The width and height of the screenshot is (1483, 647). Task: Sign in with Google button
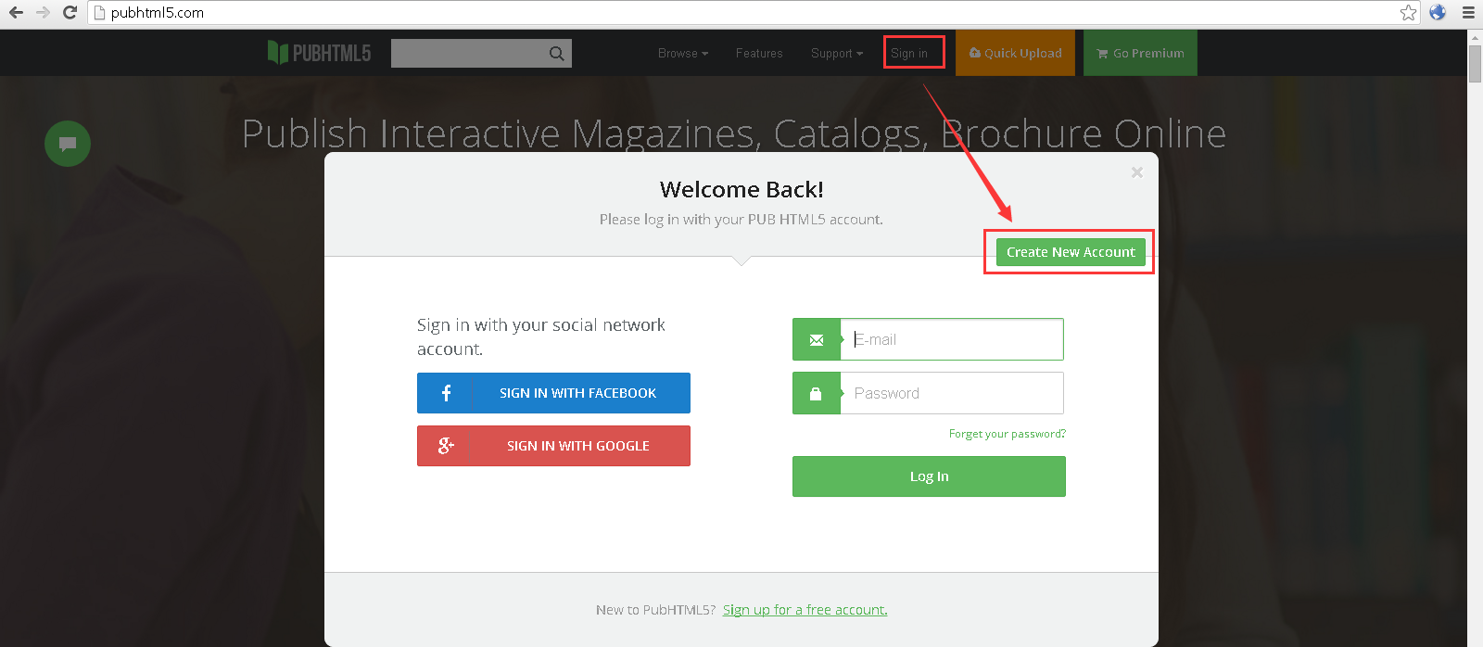(x=553, y=446)
